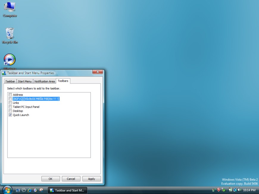Click the Cancel button
259x194 pixels.
click(x=71, y=179)
